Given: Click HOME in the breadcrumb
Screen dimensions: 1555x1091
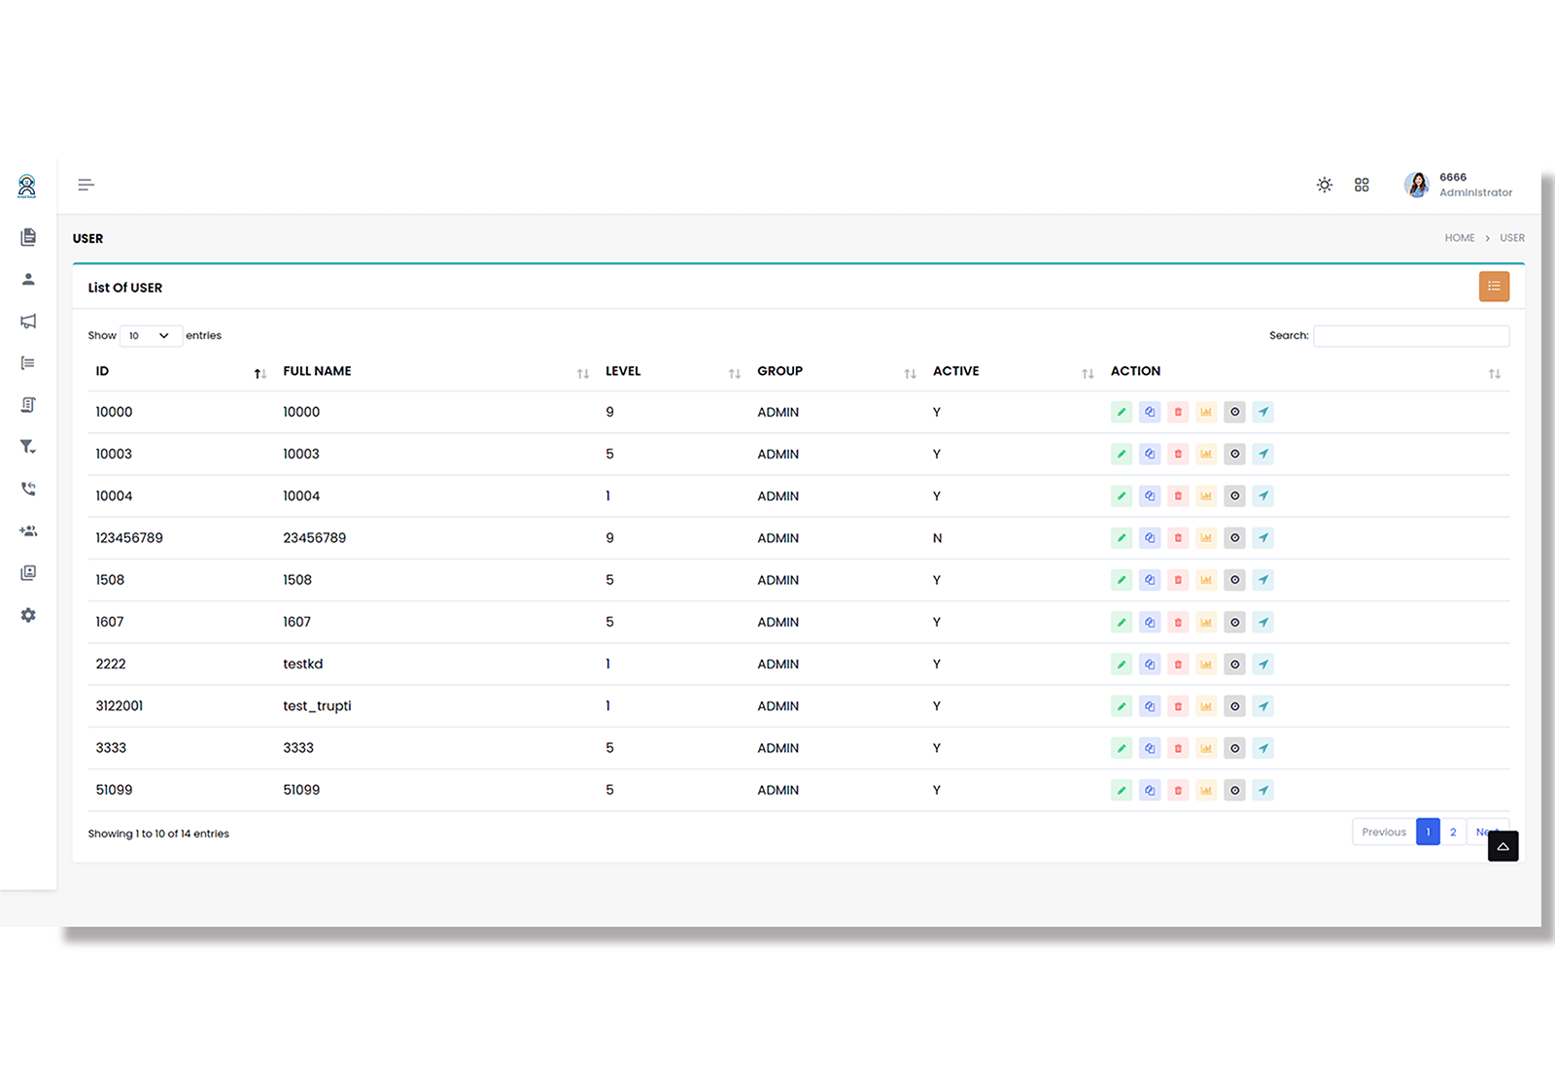Looking at the screenshot, I should point(1459,238).
